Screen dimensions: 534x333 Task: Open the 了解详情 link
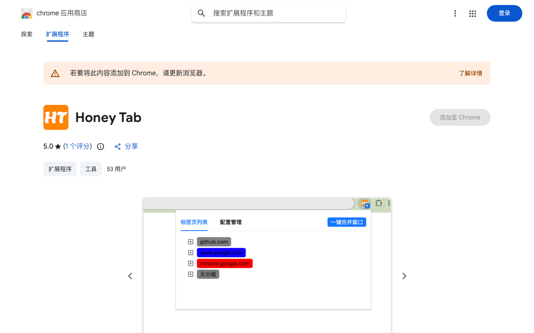coord(471,73)
